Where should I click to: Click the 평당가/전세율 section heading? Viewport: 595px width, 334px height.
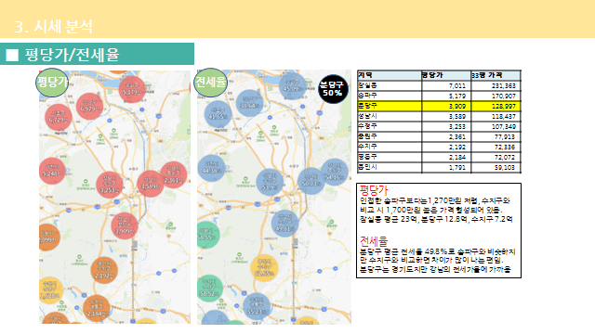(x=73, y=55)
